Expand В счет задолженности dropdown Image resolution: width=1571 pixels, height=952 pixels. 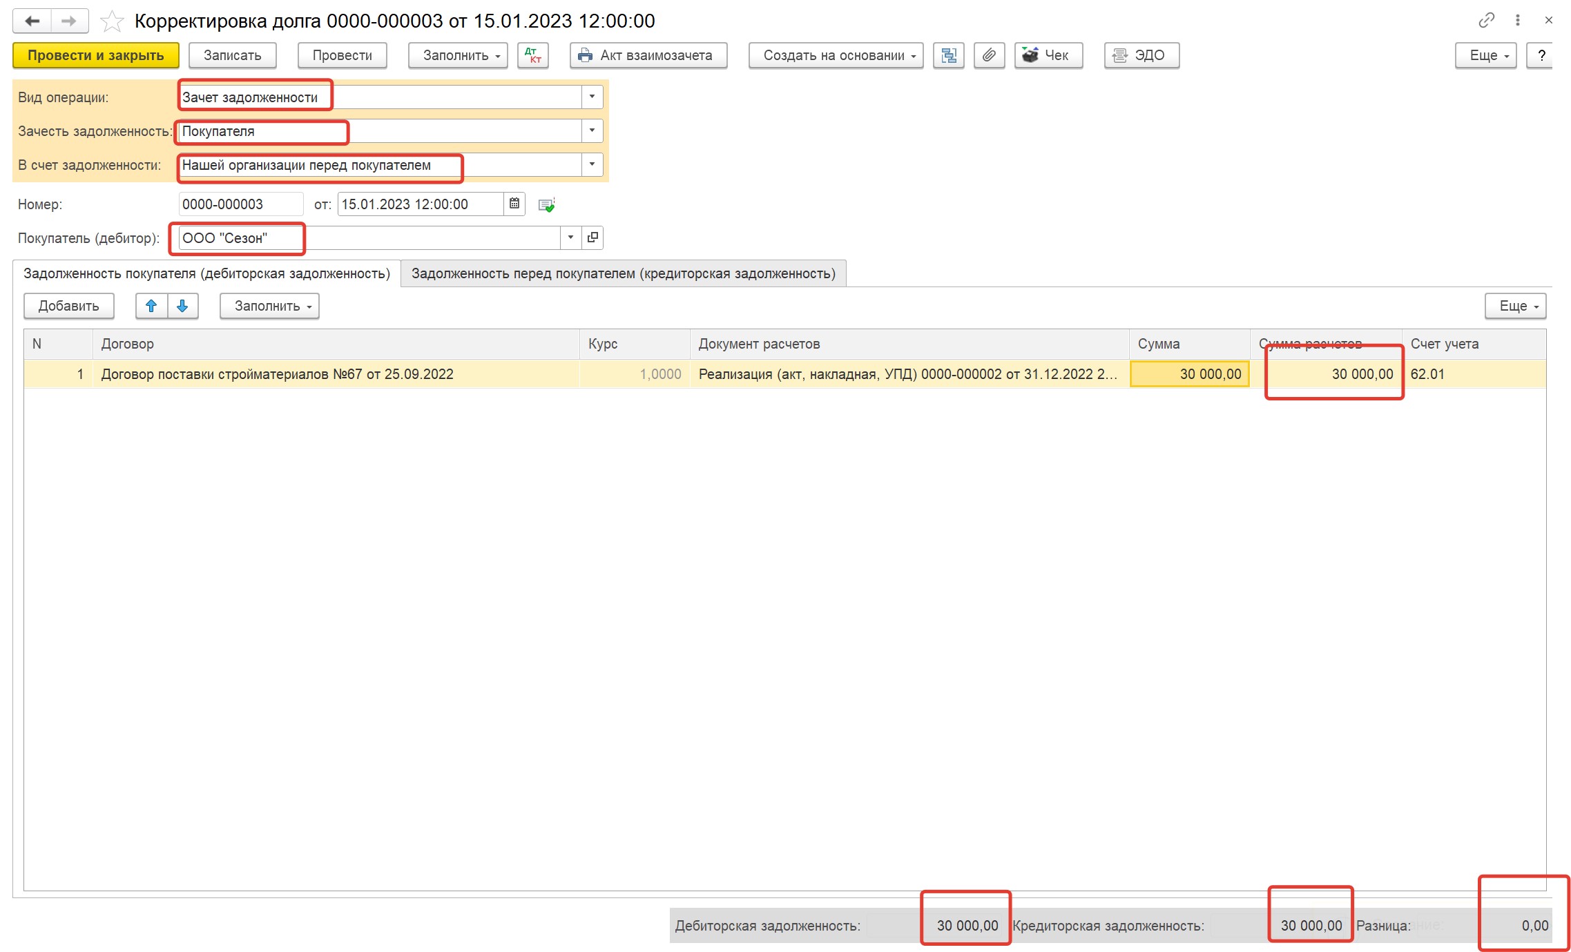click(x=592, y=164)
